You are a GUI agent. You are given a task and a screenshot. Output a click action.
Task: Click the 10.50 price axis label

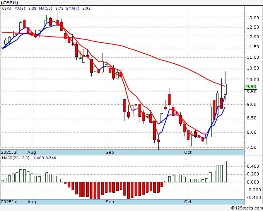tap(253, 68)
